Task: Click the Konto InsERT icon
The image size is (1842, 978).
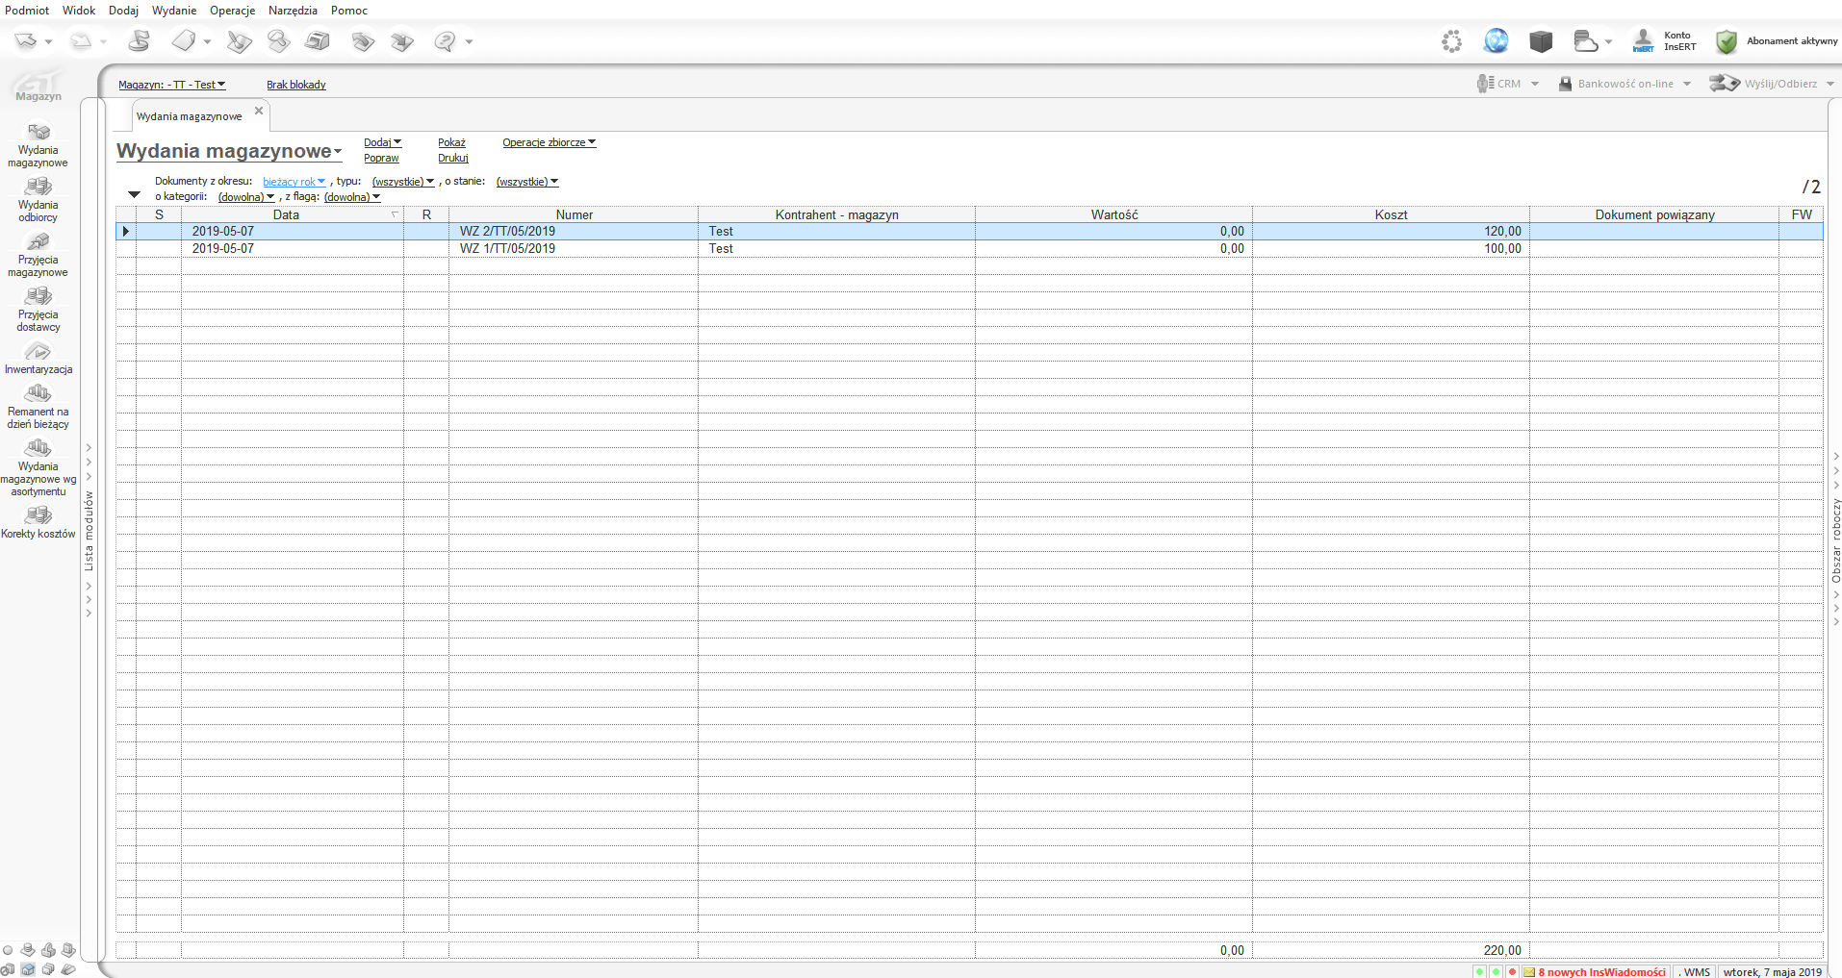Action: 1643,41
